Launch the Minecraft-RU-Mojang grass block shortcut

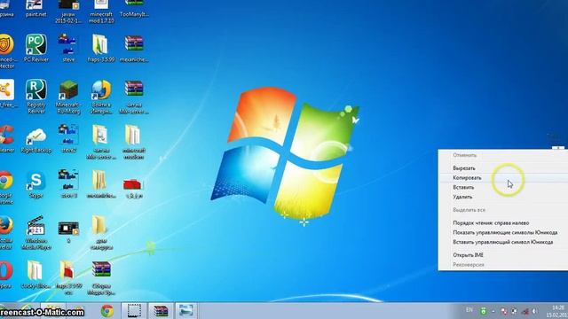point(68,97)
